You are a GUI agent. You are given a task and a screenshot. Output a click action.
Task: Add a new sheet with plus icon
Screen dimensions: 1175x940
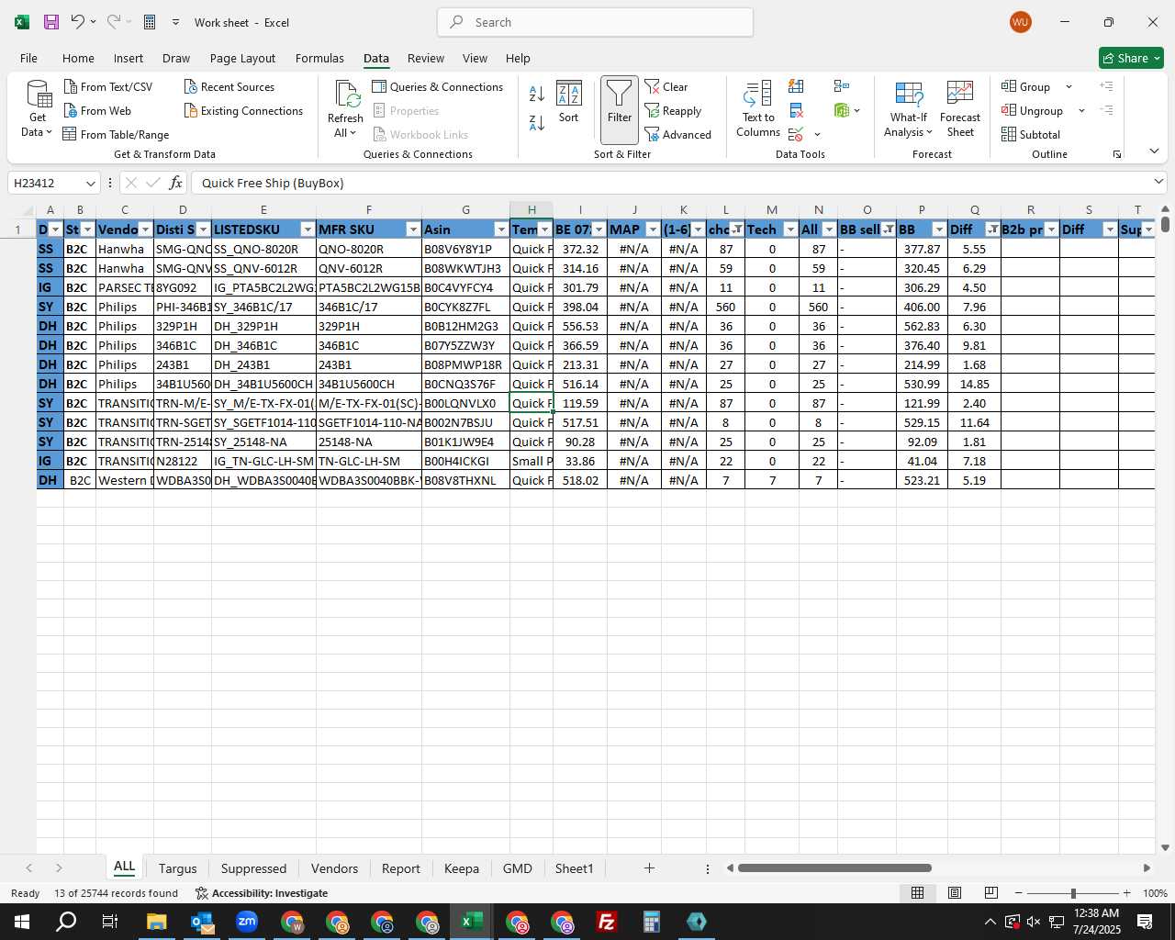click(x=649, y=867)
